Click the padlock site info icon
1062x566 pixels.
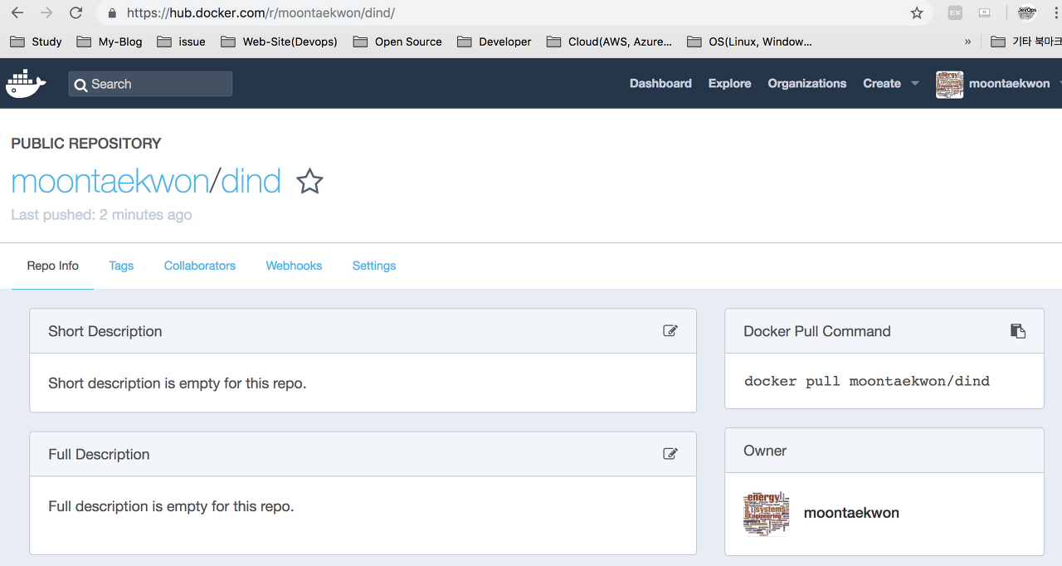[x=113, y=12]
